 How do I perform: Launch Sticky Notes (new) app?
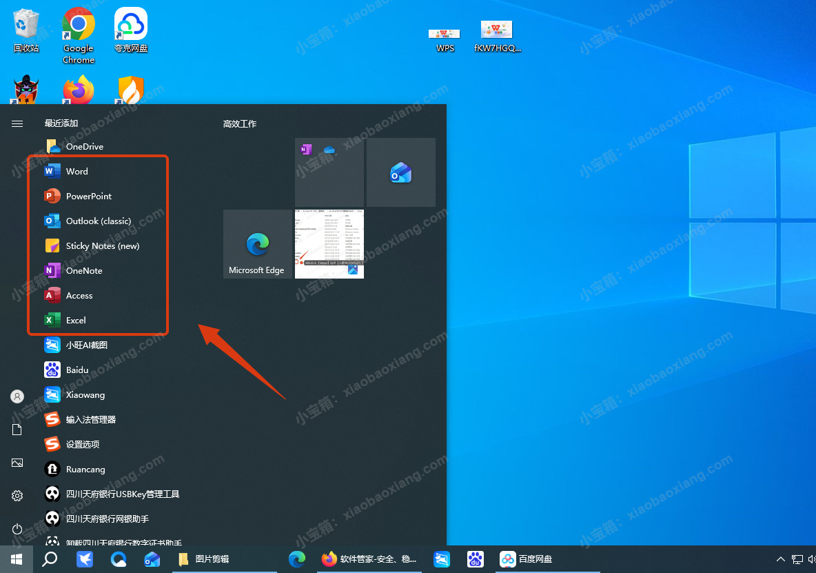102,245
